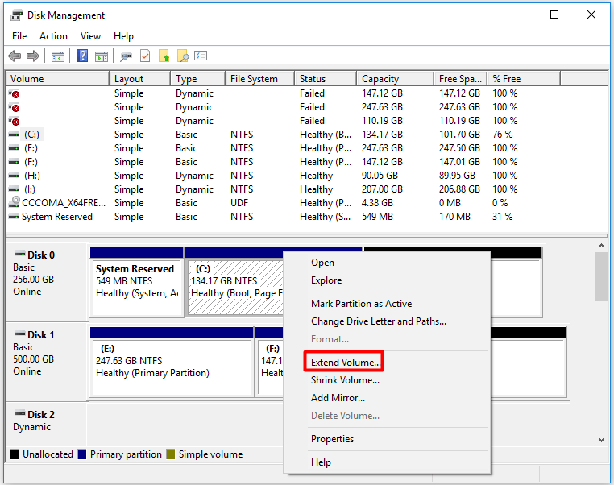Select Explore in the context menu

(326, 280)
